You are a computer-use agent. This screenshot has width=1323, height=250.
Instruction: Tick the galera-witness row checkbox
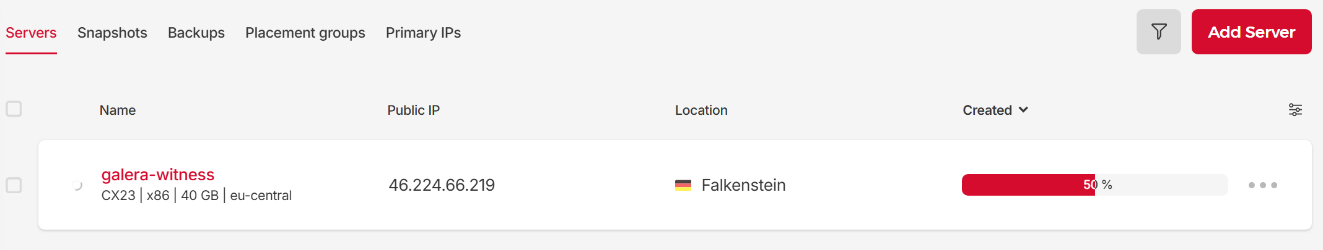14,185
